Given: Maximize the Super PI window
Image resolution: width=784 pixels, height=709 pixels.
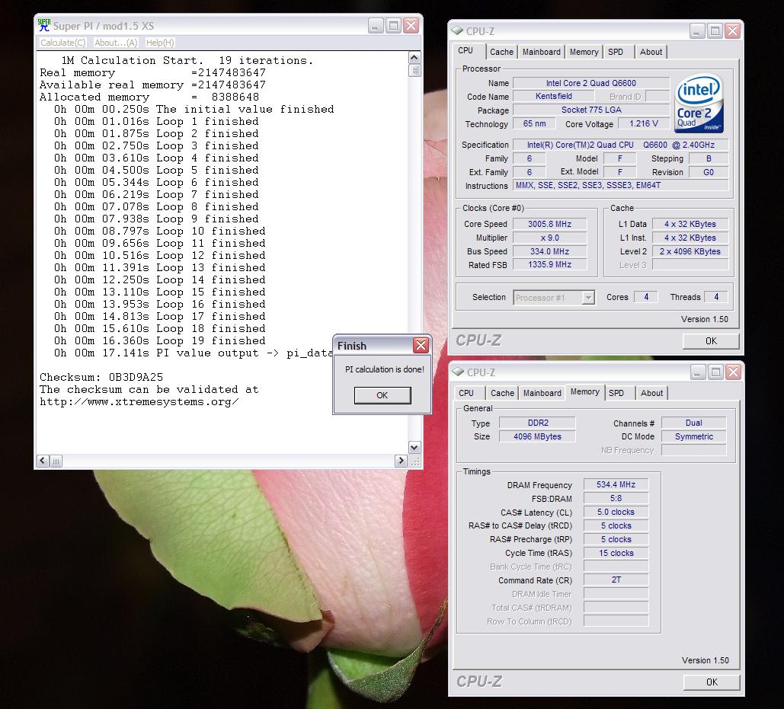Looking at the screenshot, I should click(393, 25).
